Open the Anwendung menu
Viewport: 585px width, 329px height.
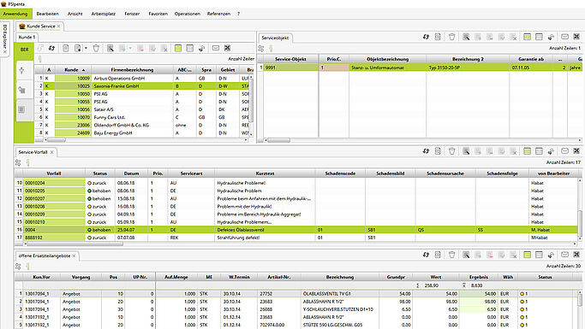15,14
